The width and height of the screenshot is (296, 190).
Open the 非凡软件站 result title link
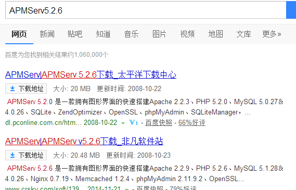click(84, 141)
